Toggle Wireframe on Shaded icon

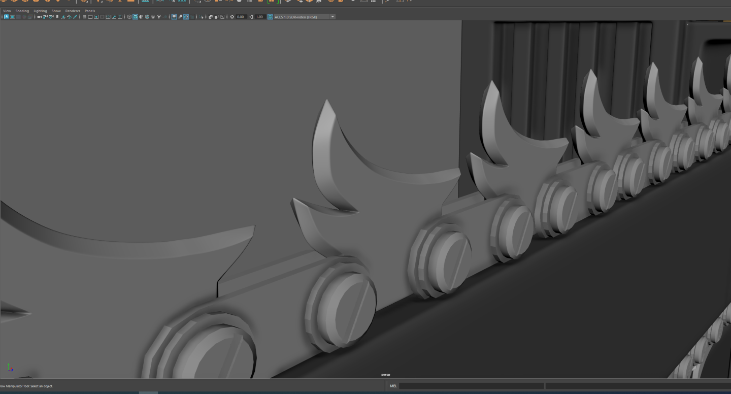tap(147, 17)
